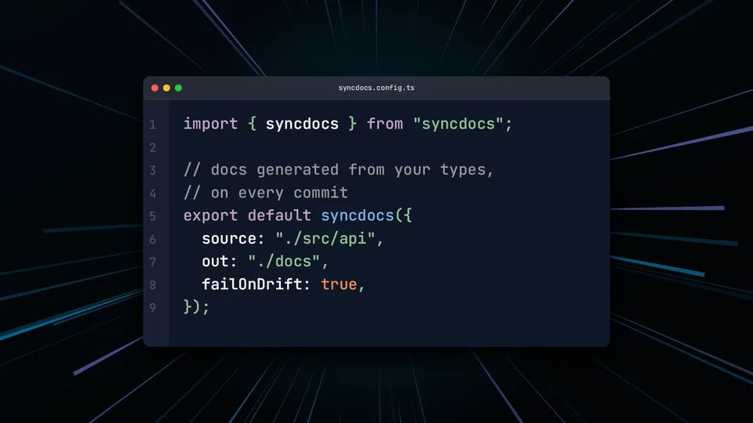Click line number 5 in the gutter
The image size is (753, 423).
coord(153,216)
